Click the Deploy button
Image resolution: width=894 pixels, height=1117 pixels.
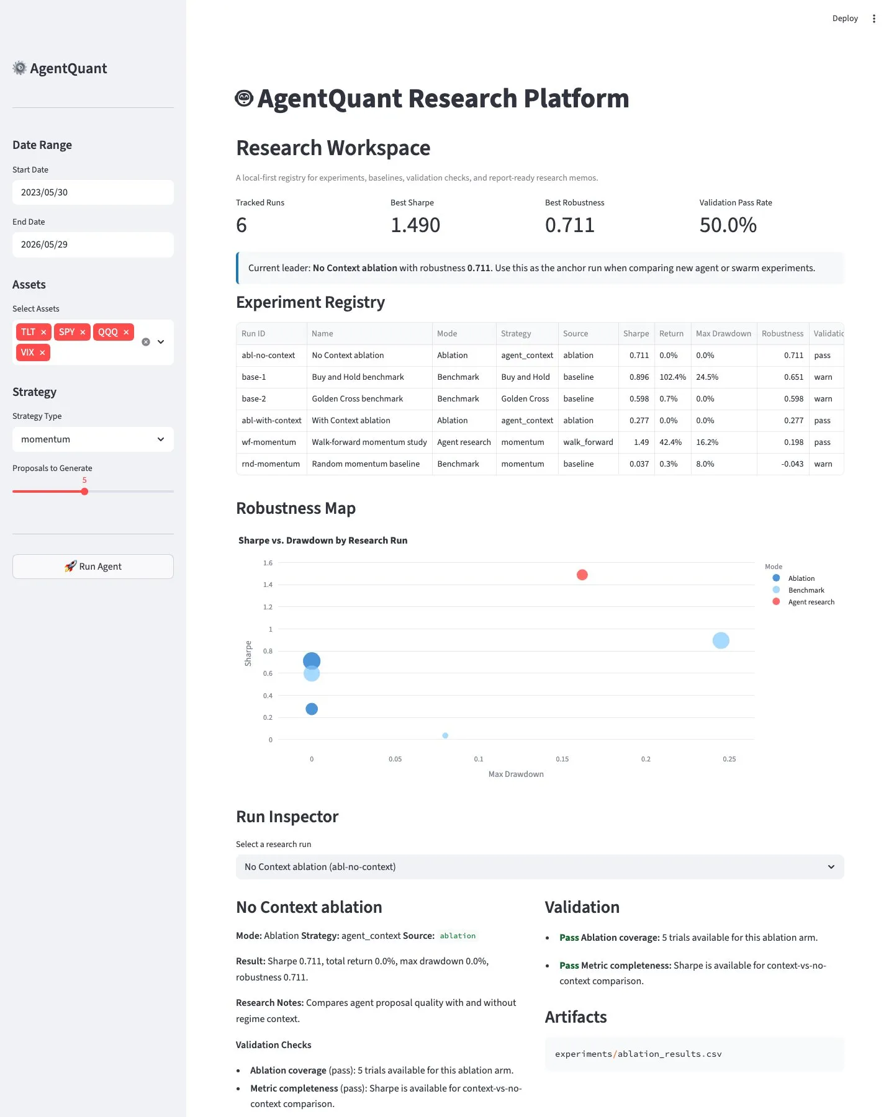[845, 19]
